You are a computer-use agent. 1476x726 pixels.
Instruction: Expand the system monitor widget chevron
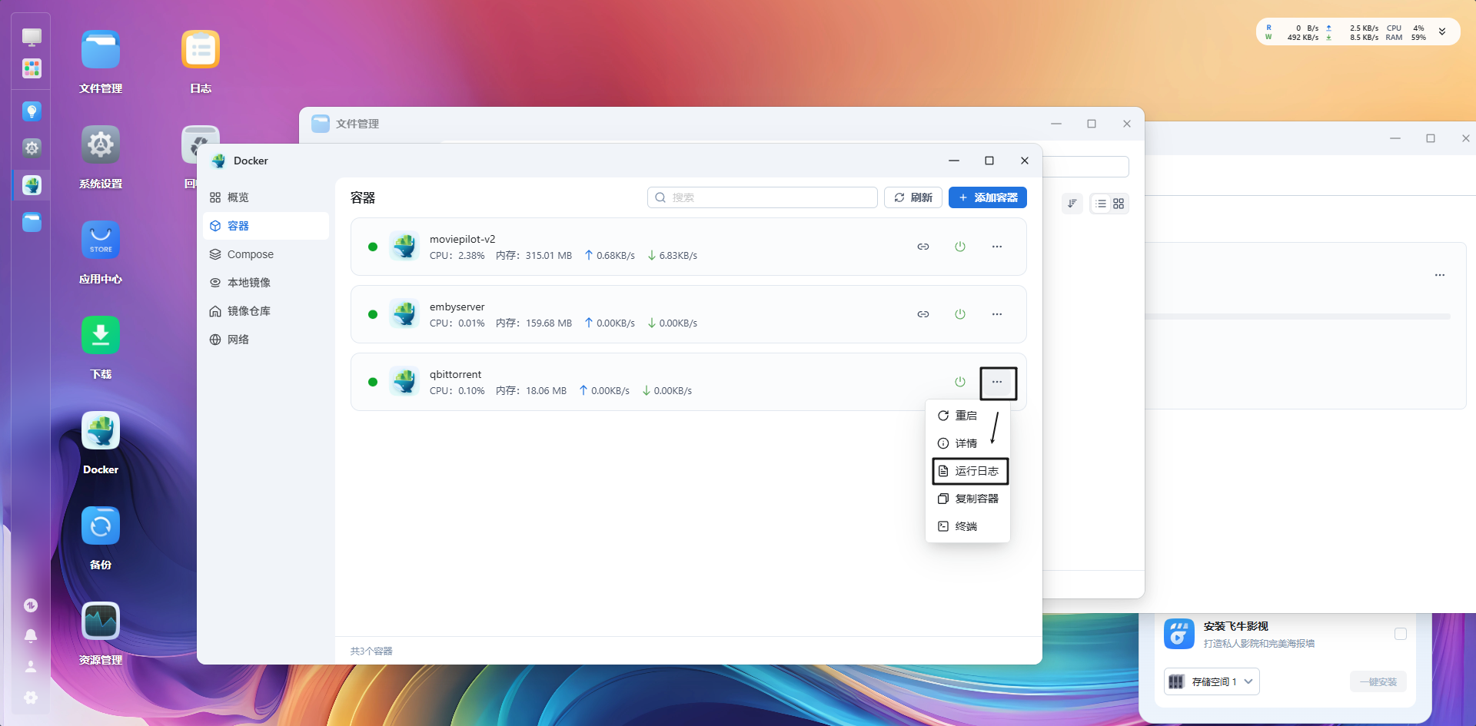pos(1442,32)
